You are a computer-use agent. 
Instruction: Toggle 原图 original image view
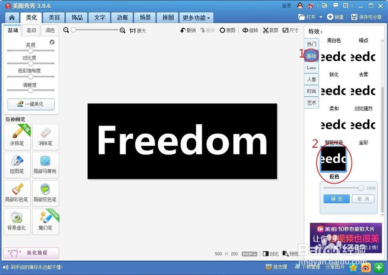[x=227, y=30]
